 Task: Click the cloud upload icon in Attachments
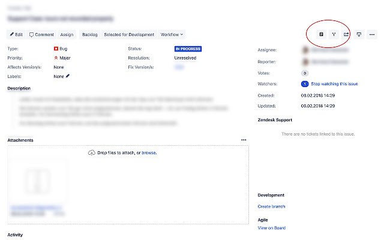click(91, 153)
